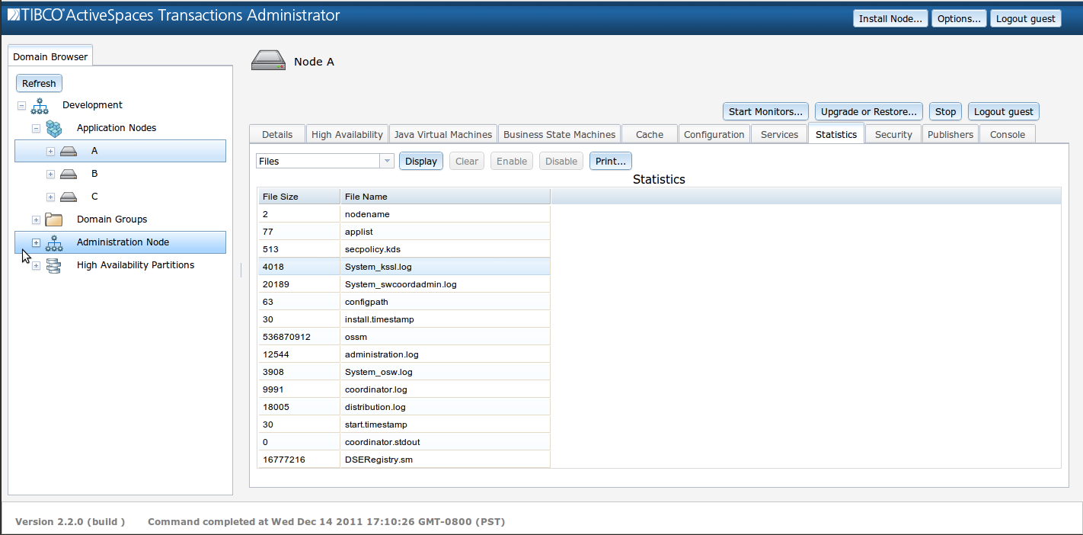Expand the Administration Node branch
The height and width of the screenshot is (535, 1083).
tap(36, 242)
